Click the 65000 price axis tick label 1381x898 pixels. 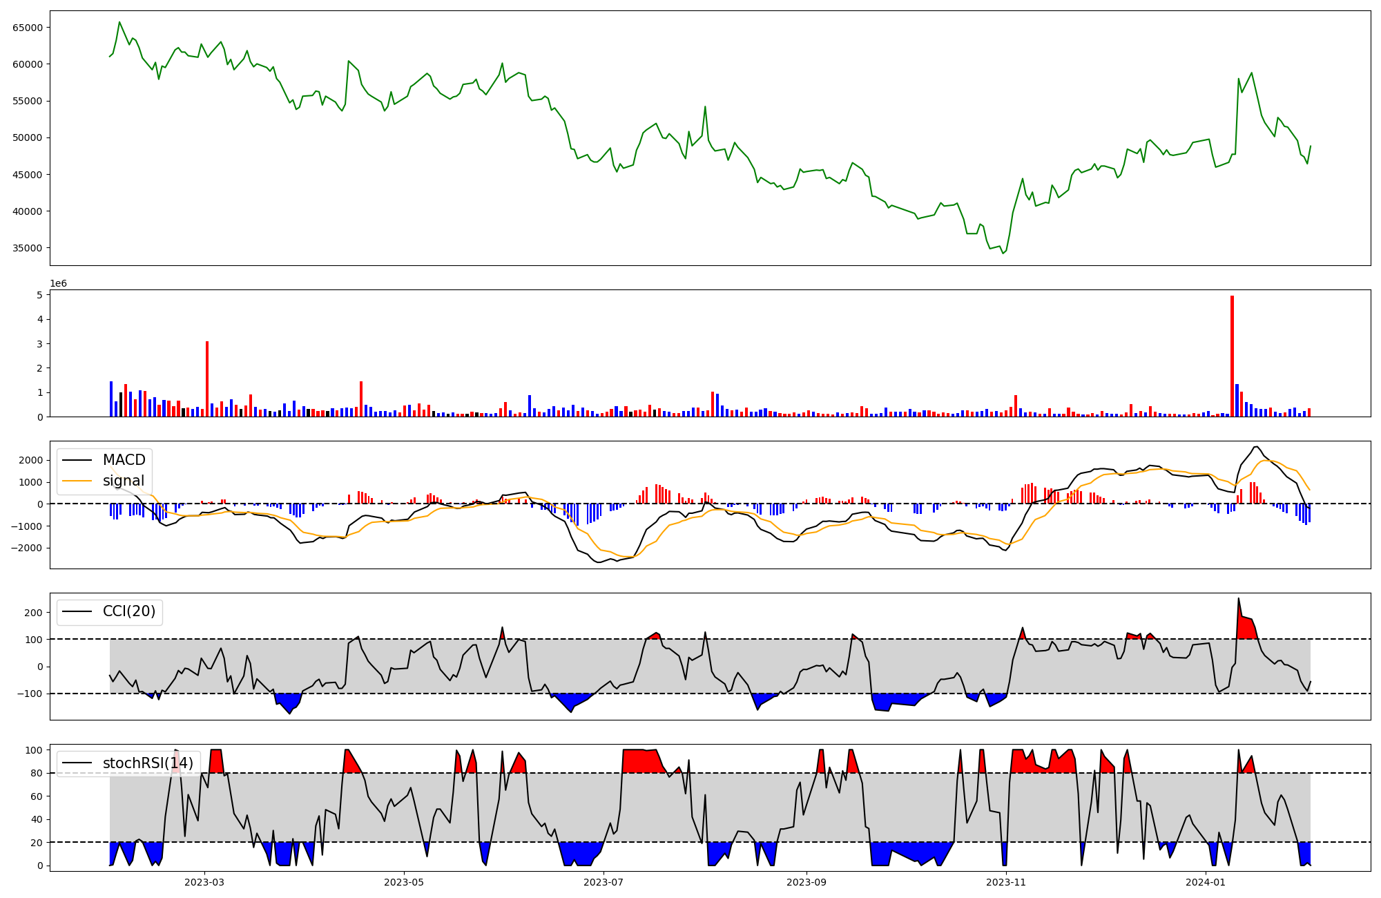click(x=28, y=28)
